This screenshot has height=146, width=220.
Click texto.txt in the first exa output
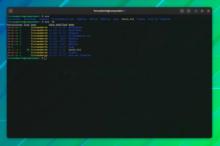[128, 19]
